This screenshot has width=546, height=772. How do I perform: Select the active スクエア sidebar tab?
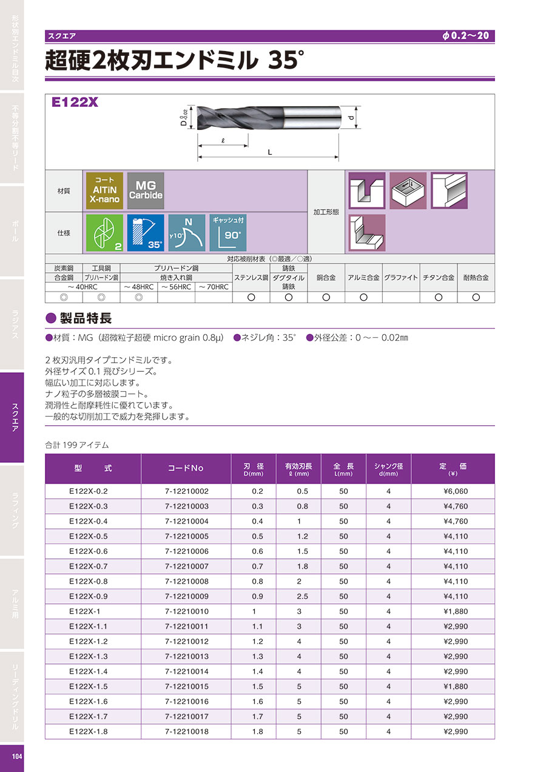click(x=12, y=417)
